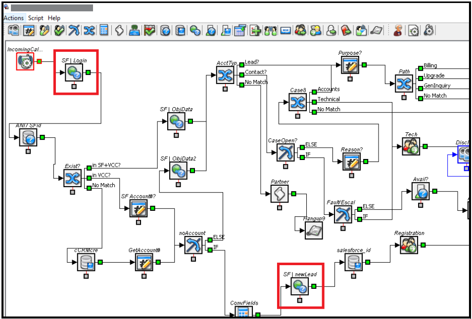Screen dimensions: 472x319
Task: Open the Actions menu
Action: 13,18
